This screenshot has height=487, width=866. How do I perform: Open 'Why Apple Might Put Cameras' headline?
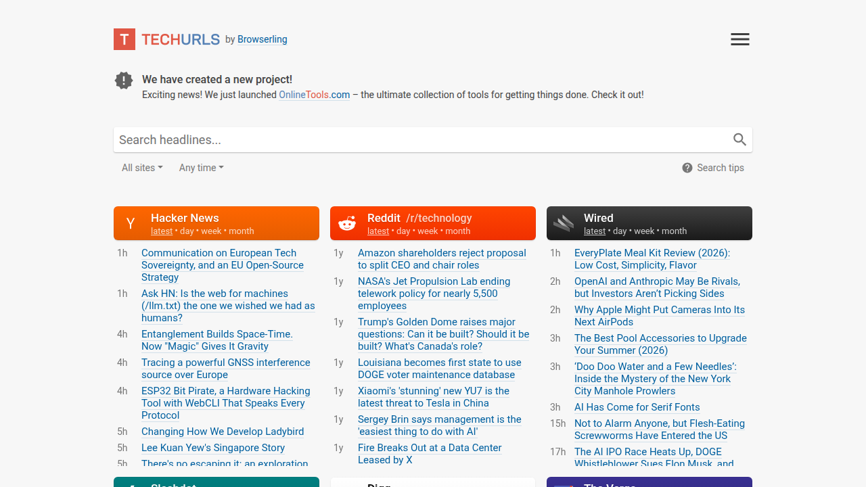pos(660,316)
